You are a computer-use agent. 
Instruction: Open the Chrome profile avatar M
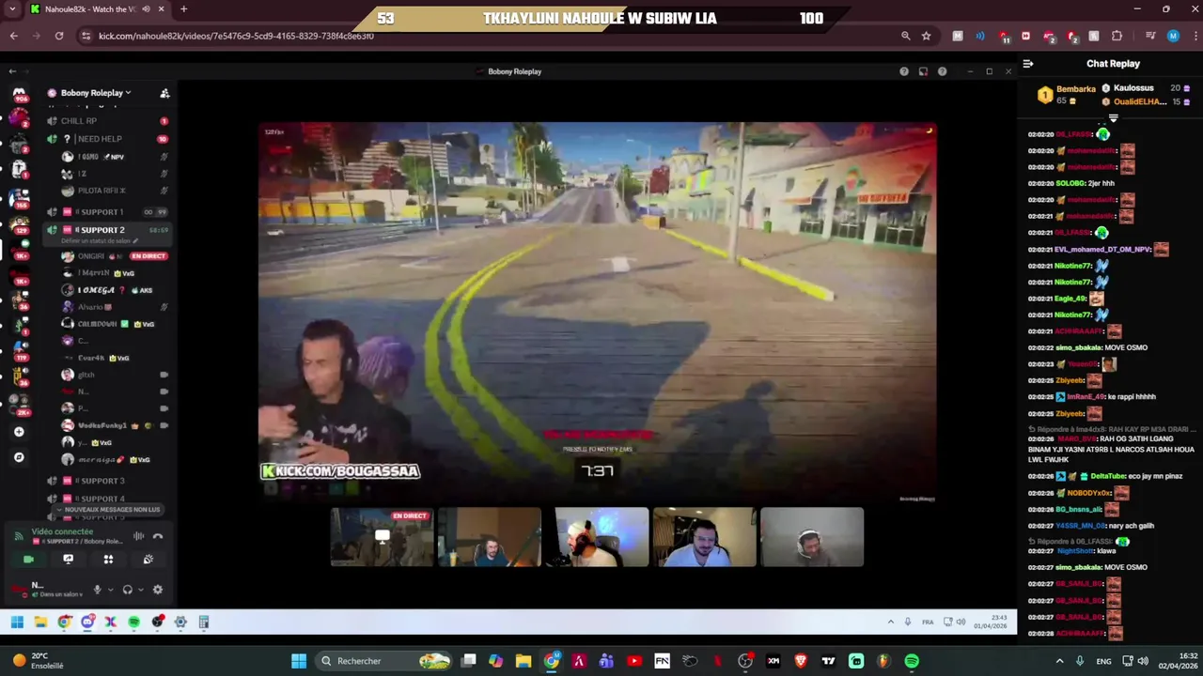pos(1173,36)
